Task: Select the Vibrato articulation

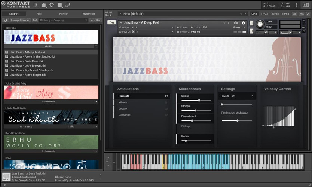Action: pos(123,102)
